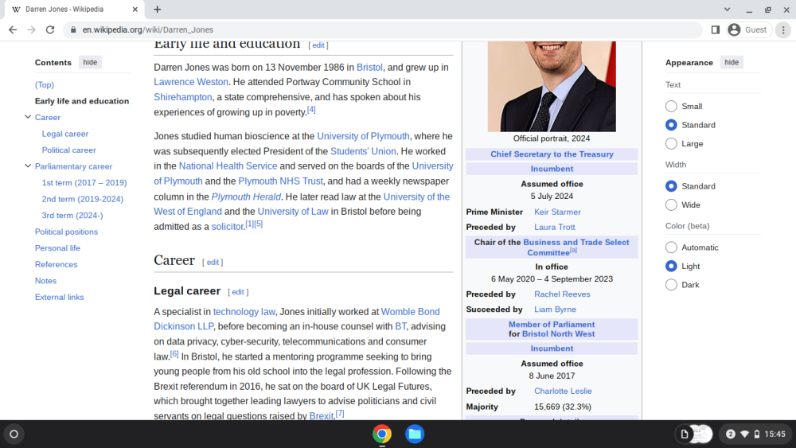Edit the Career section
Screen dimensions: 796x448
point(213,263)
